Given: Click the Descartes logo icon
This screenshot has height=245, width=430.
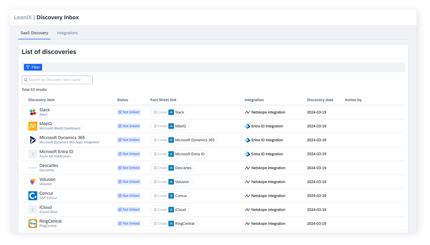Looking at the screenshot, I should (x=33, y=168).
